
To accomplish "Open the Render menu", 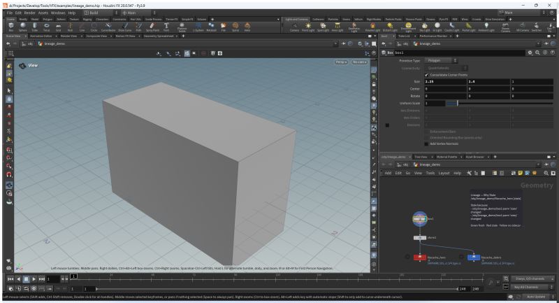I will point(30,13).
